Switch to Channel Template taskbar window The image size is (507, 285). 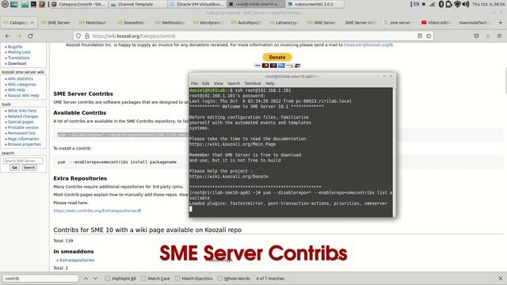[x=138, y=4]
